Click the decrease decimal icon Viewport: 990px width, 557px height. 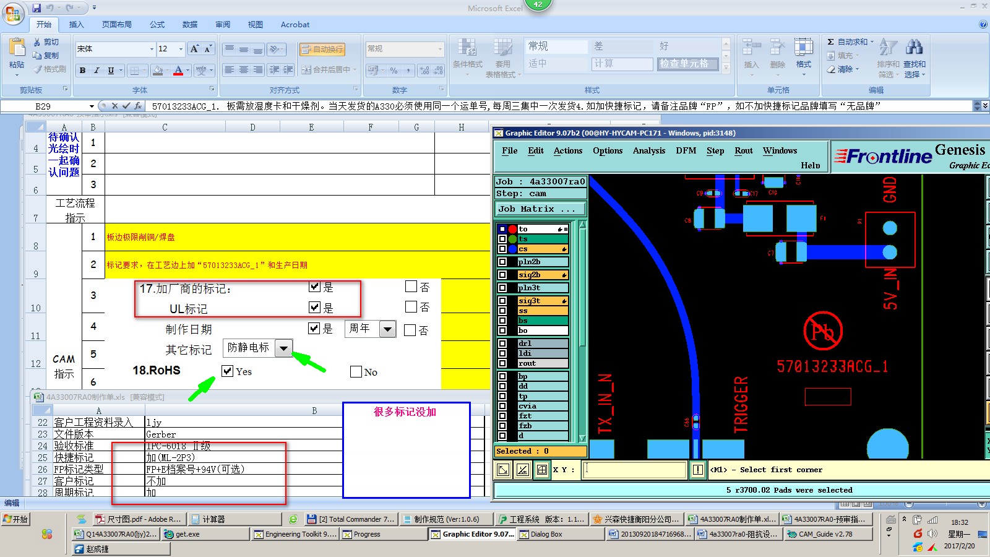coord(438,71)
